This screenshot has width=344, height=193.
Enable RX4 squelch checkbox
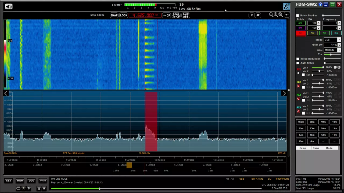pyautogui.click(x=303, y=113)
